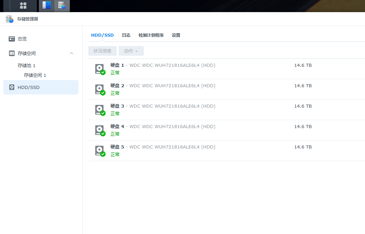
Task: Click the 14.6 TB size of 硬盘 5
Action: (x=303, y=147)
